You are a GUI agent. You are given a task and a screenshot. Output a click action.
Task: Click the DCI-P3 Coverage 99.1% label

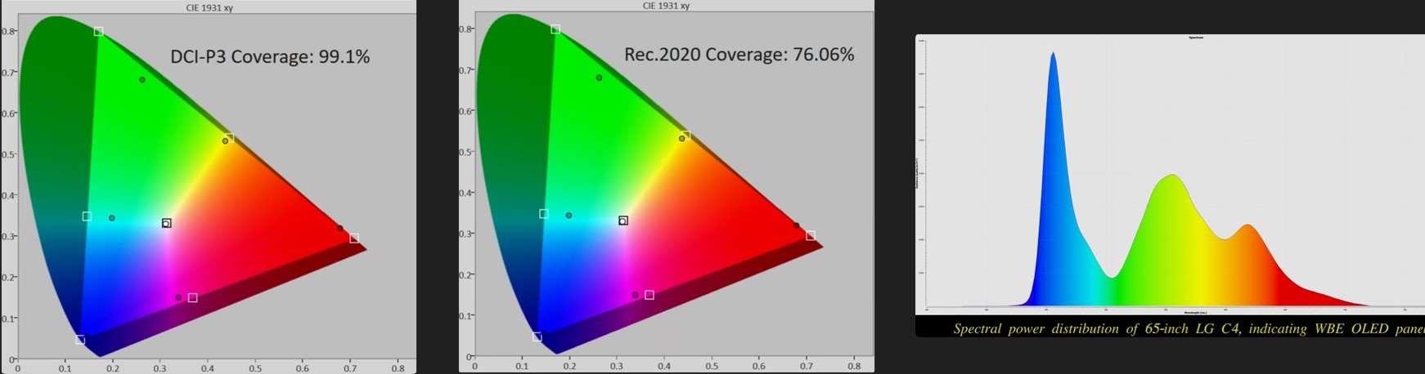click(x=270, y=56)
